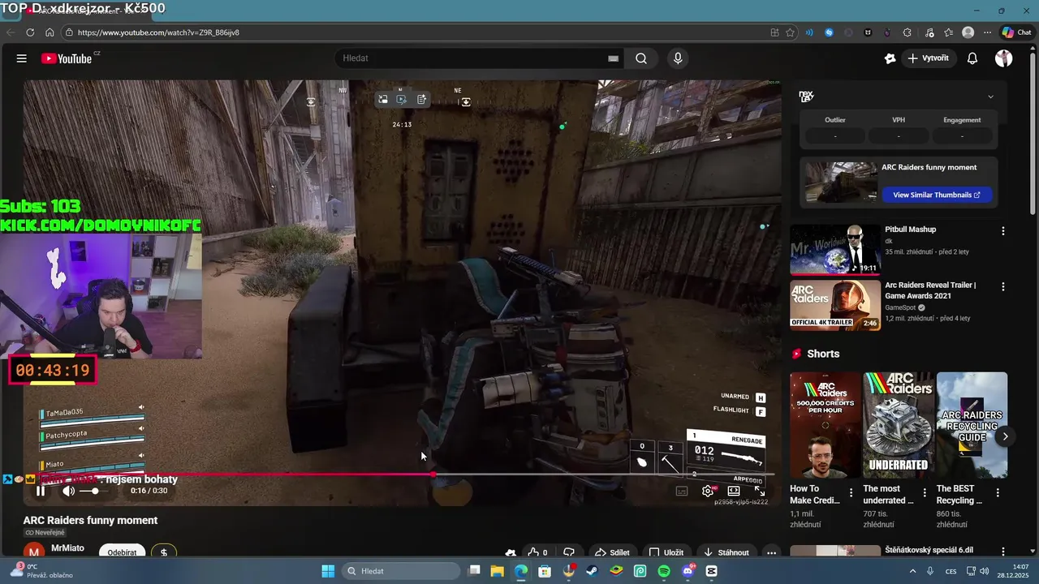
Task: Open the Windows Start menu
Action: pos(328,571)
